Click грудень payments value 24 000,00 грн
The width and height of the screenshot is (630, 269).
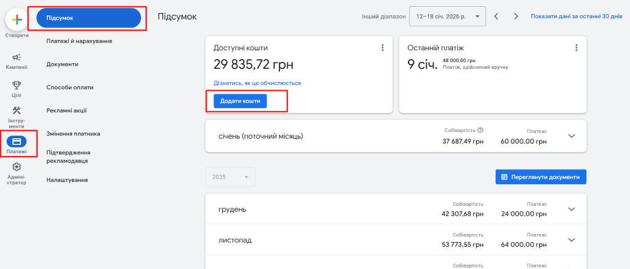524,214
